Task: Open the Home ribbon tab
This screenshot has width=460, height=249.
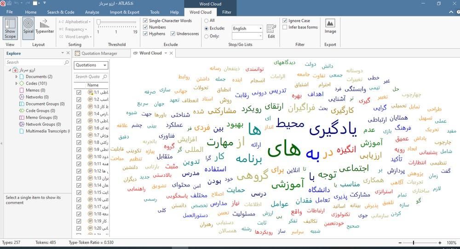Action: pos(31,12)
